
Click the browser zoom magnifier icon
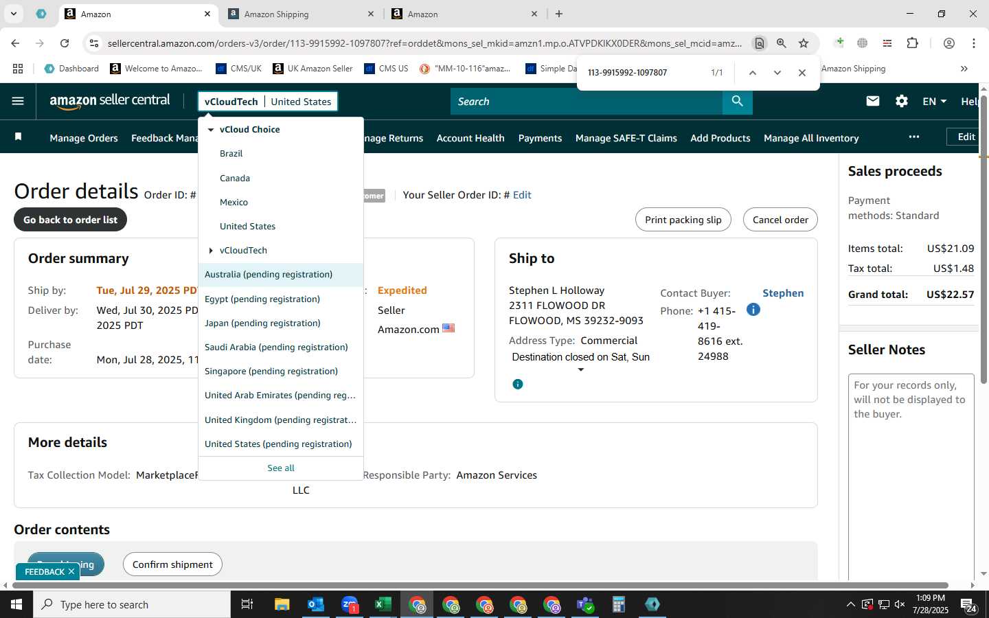pos(782,43)
